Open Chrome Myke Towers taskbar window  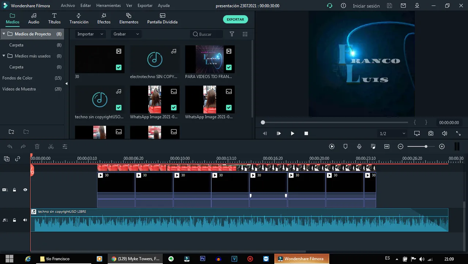(x=136, y=259)
